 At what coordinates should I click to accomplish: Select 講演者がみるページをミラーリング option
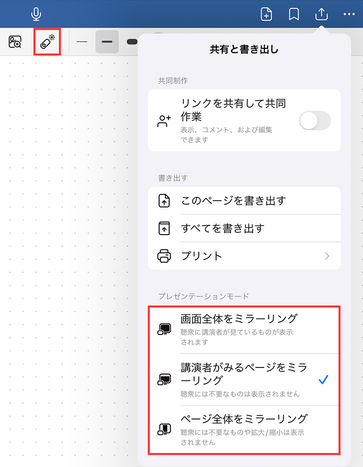coord(244,379)
